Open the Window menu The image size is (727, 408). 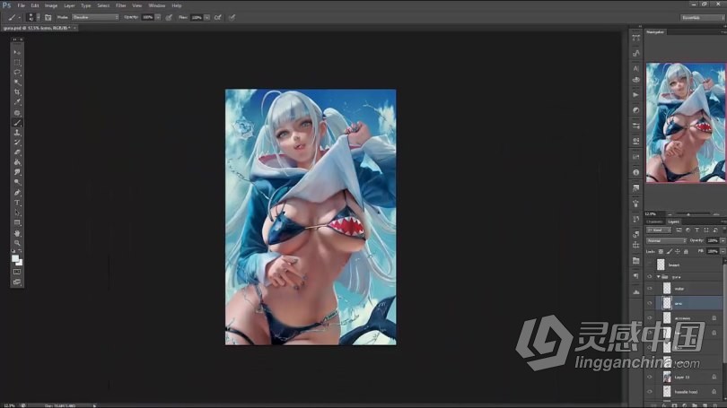pyautogui.click(x=157, y=5)
